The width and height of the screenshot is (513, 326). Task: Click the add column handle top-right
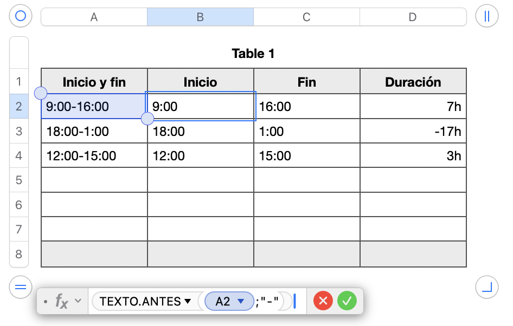pos(486,16)
